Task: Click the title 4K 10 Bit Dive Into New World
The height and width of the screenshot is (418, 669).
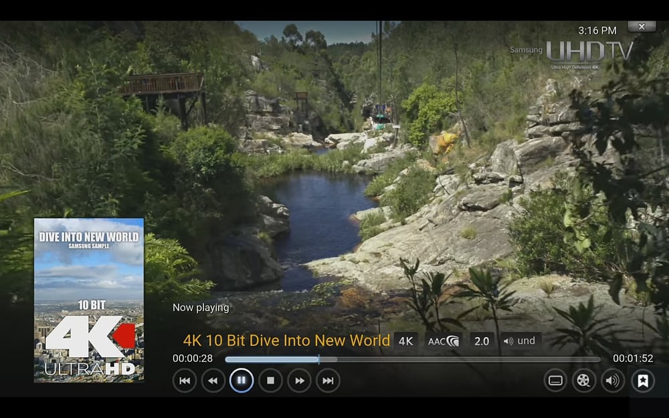Action: click(x=286, y=340)
